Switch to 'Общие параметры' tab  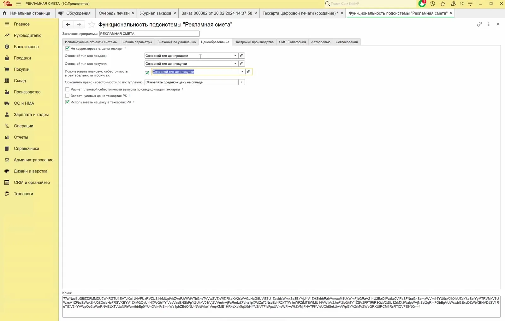(137, 42)
